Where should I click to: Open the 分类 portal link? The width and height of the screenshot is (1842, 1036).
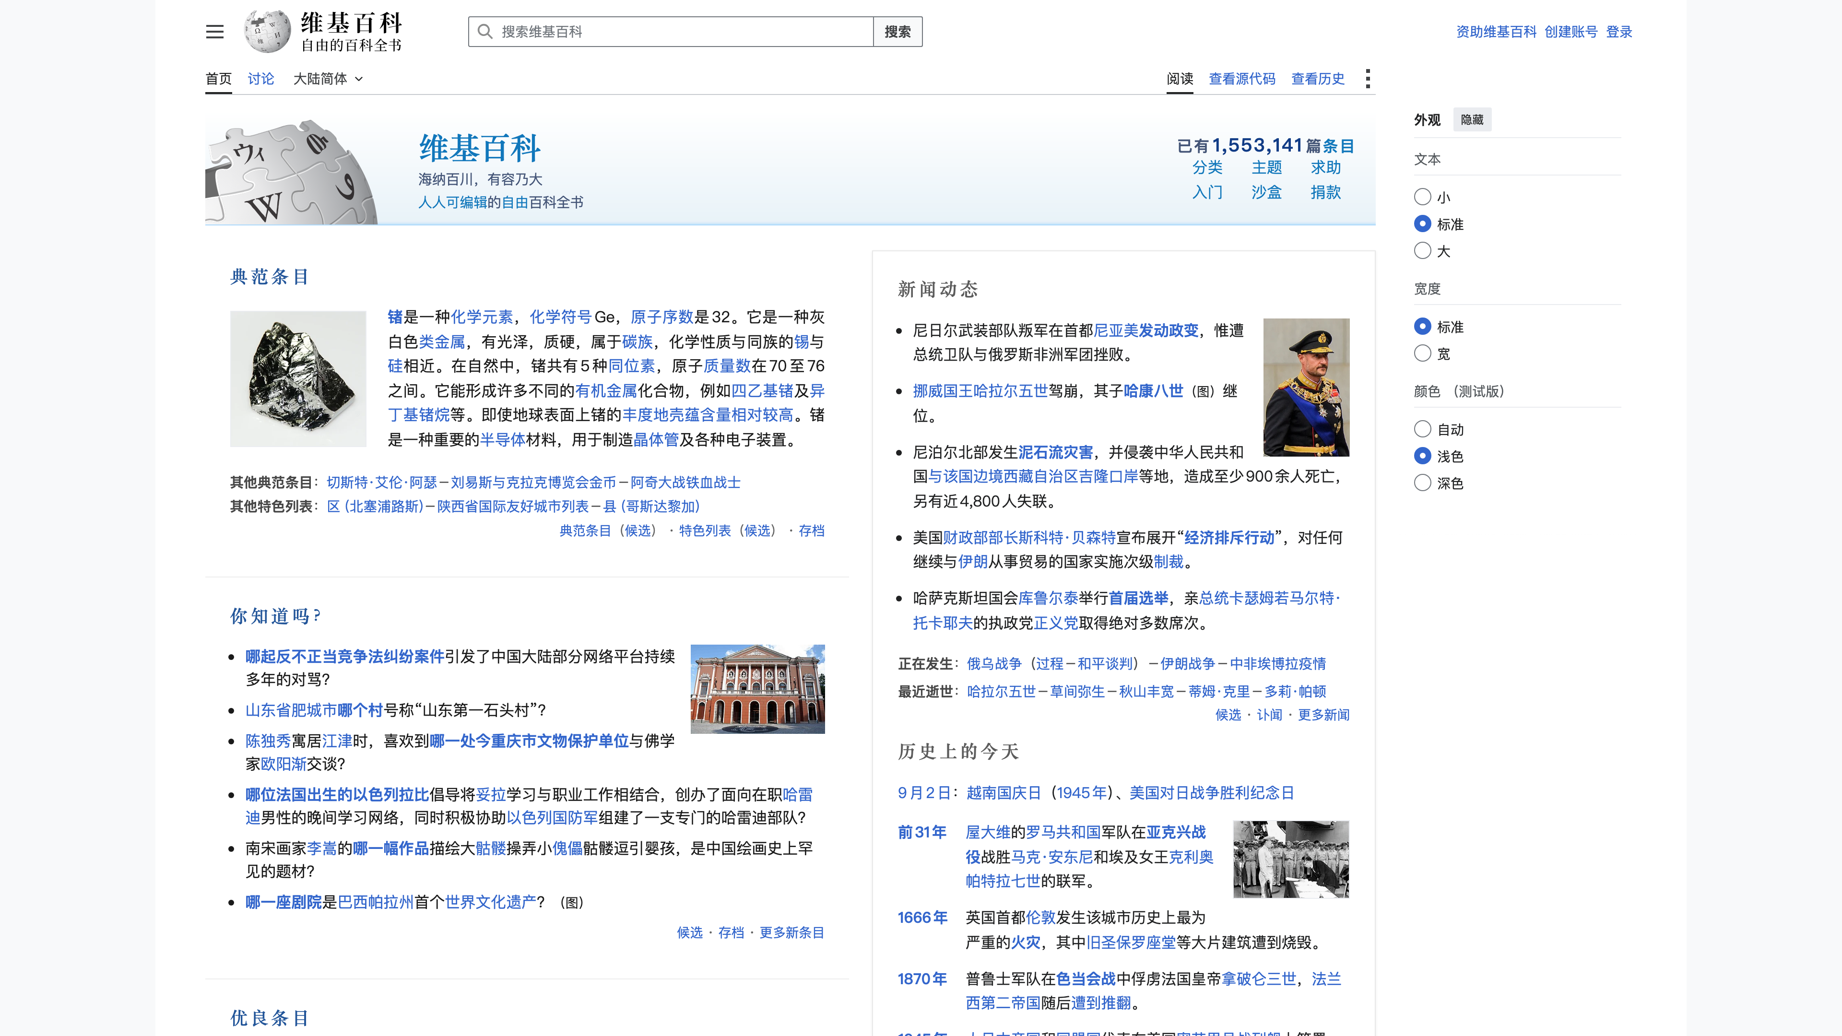[x=1207, y=167]
